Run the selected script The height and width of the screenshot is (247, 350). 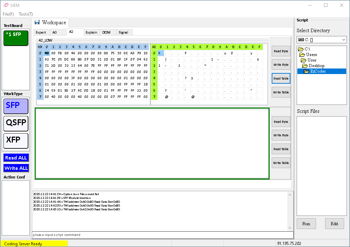[x=306, y=224]
